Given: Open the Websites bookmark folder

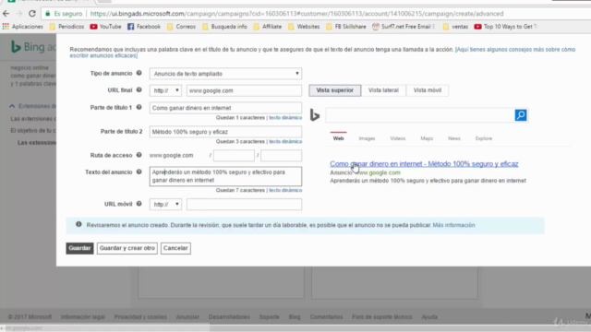Looking at the screenshot, I should 304,27.
